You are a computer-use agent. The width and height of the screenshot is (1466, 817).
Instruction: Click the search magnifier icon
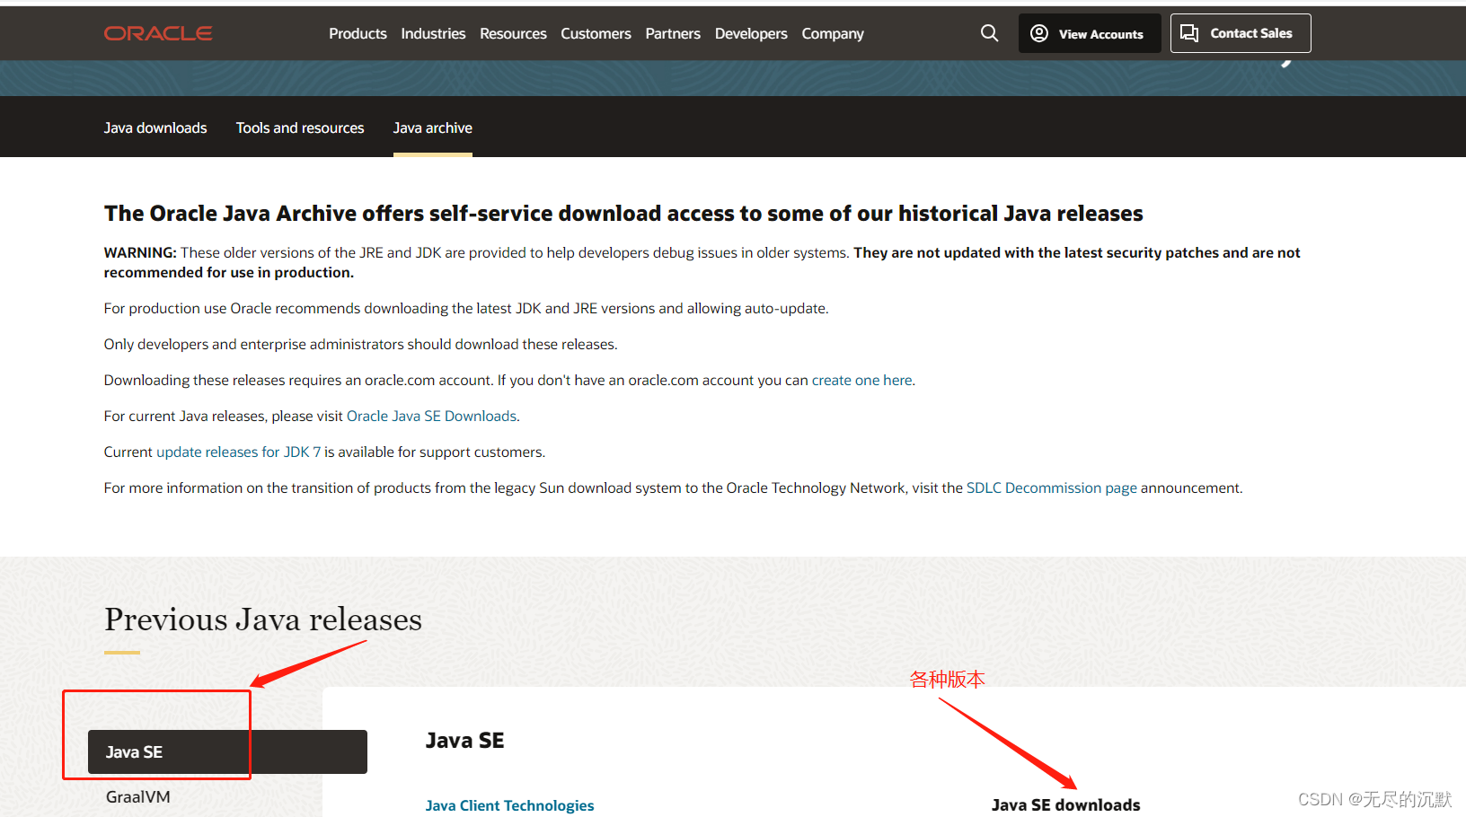pyautogui.click(x=989, y=33)
